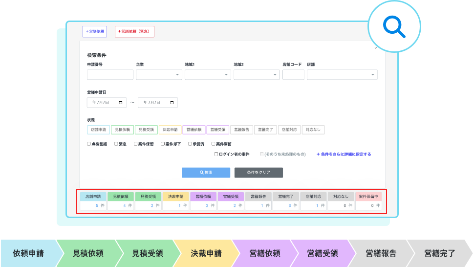Tick the ログイン者の案件 checkbox

[216, 154]
